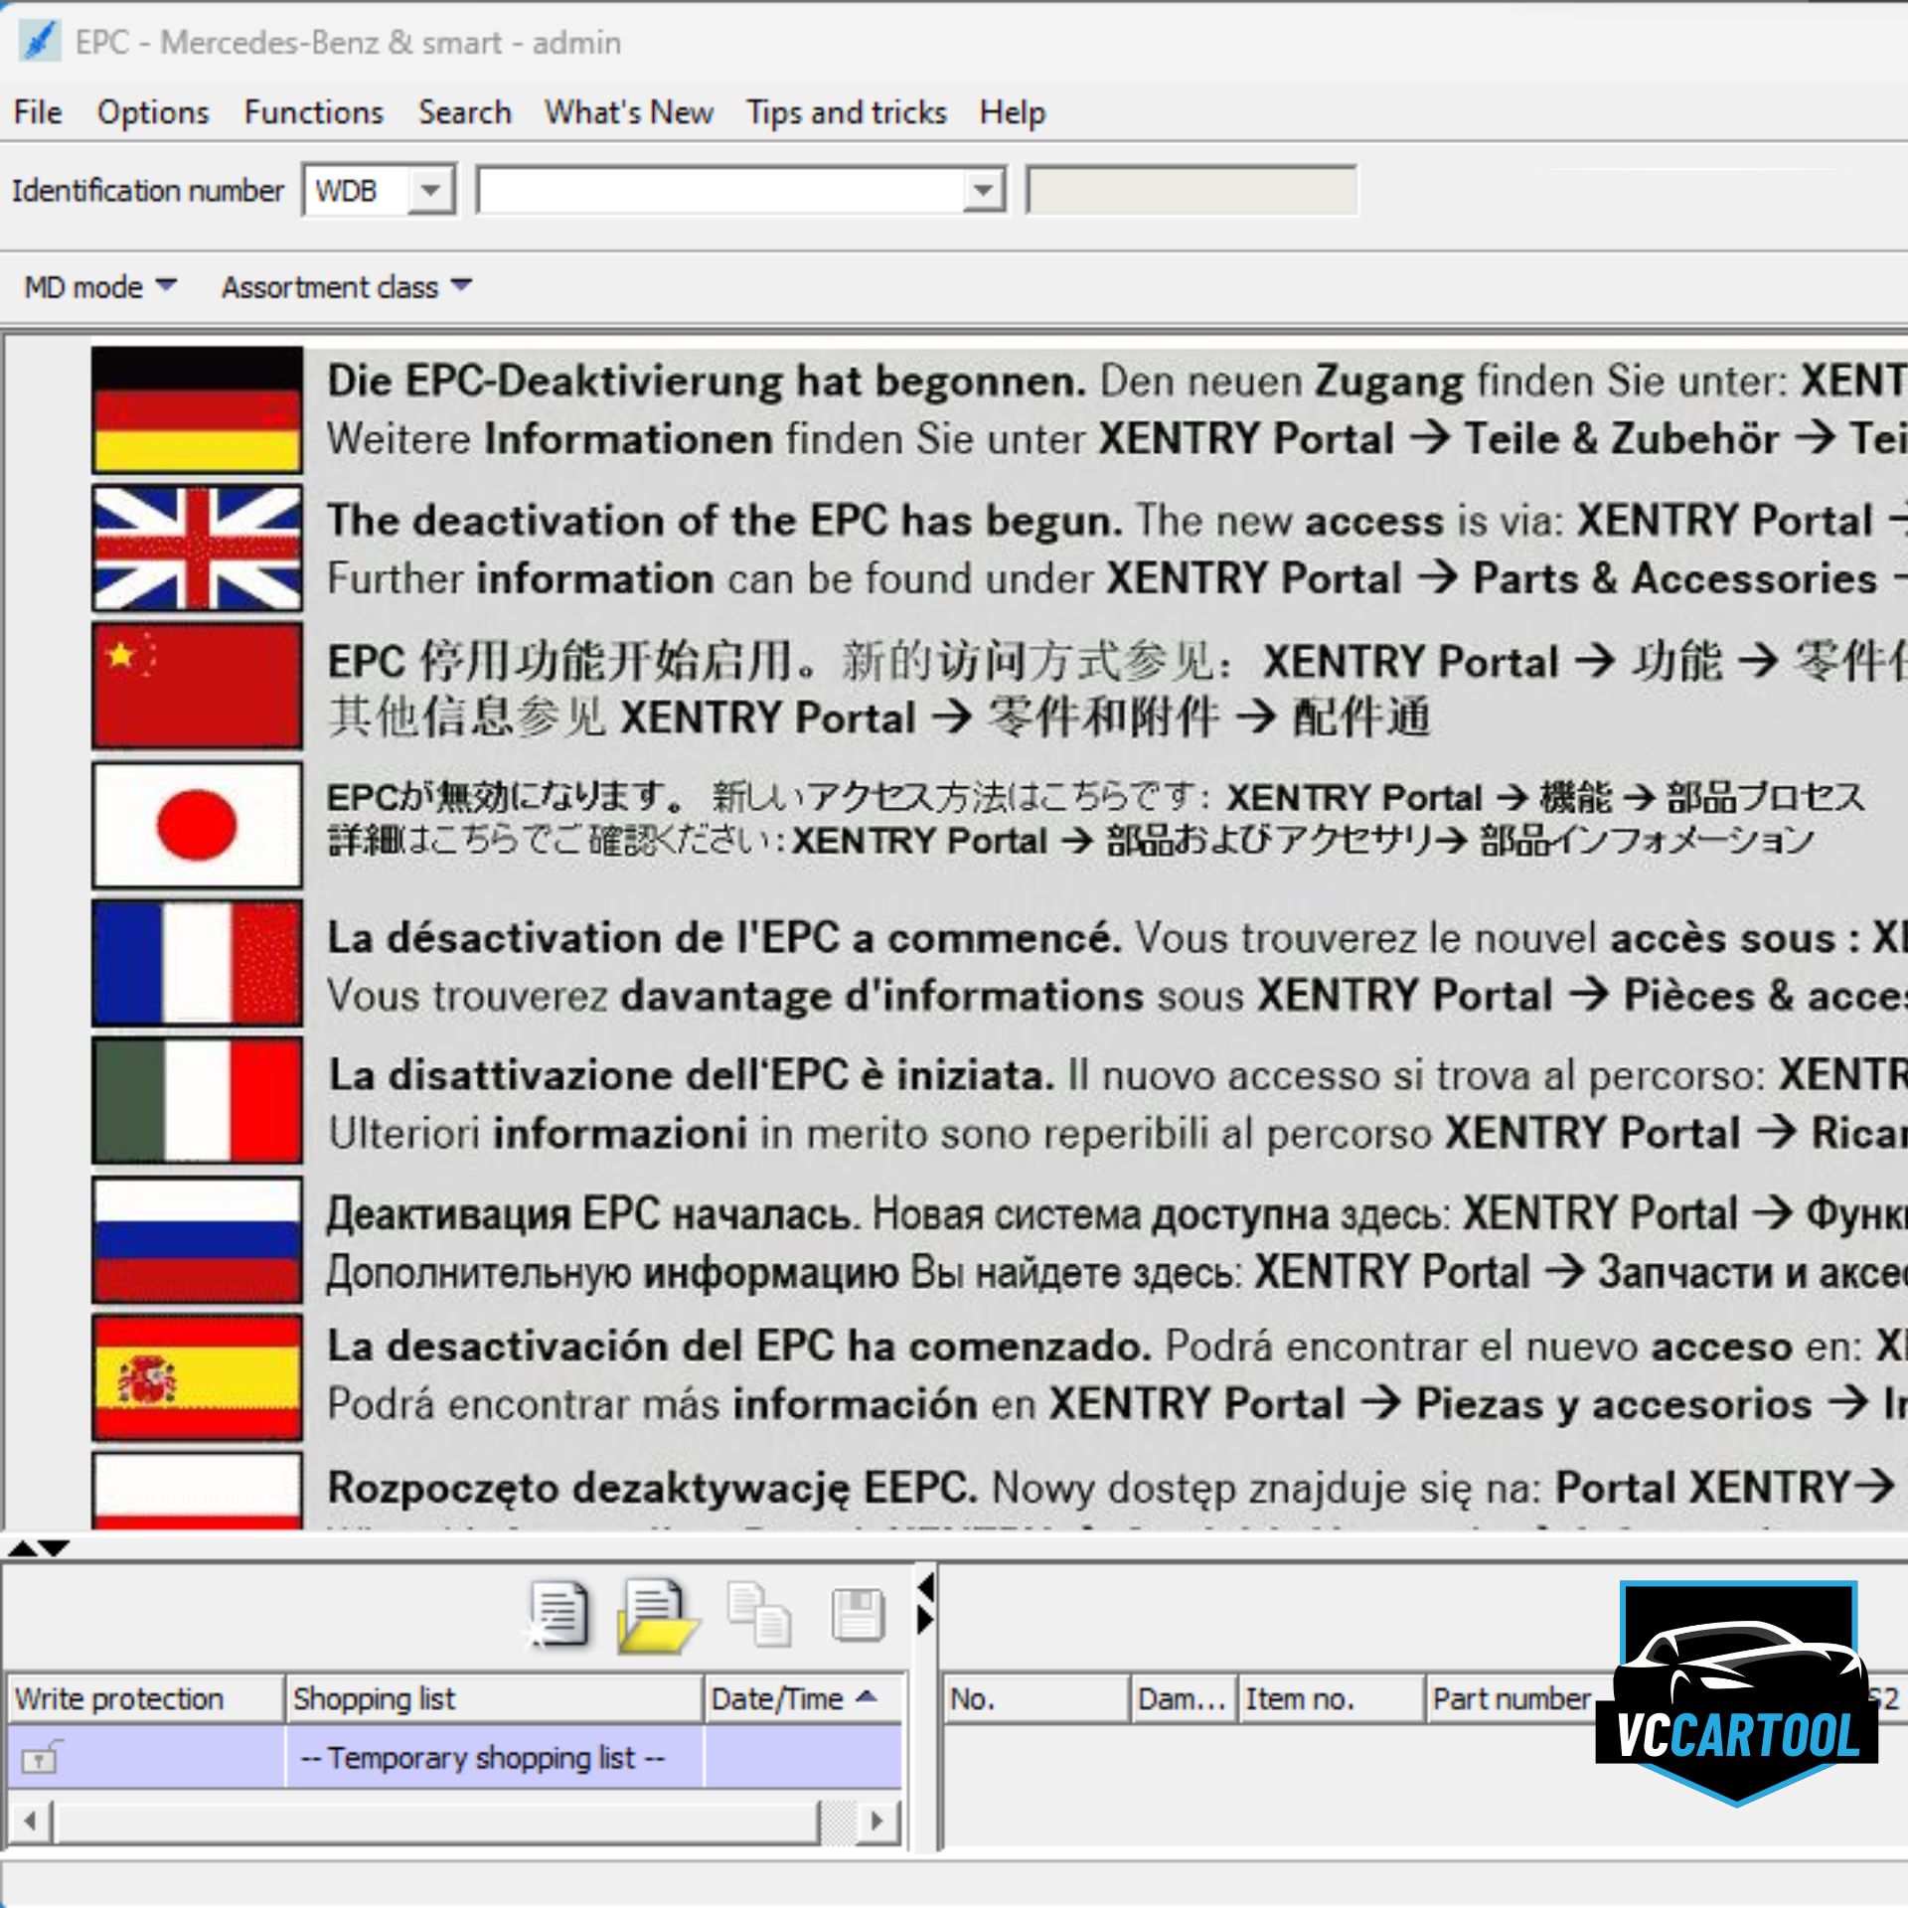
Task: Expand pane with down arrow splitter
Action: click(x=55, y=1548)
